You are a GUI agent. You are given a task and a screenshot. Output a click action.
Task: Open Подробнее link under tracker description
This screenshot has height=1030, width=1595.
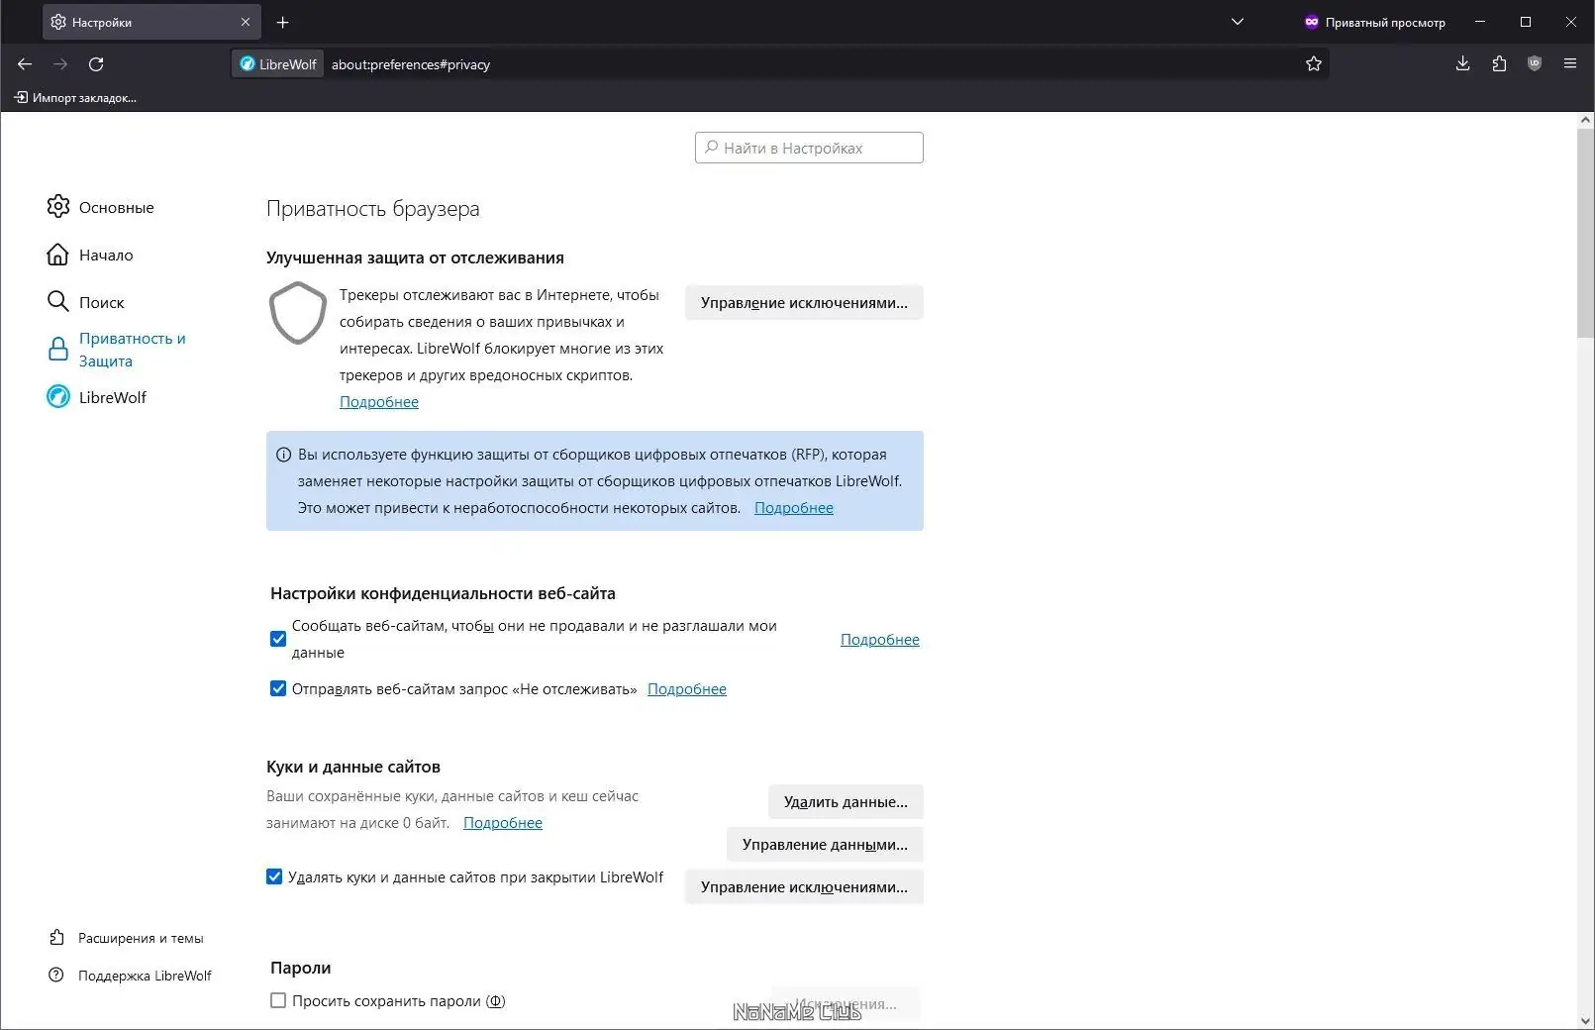pyautogui.click(x=379, y=402)
